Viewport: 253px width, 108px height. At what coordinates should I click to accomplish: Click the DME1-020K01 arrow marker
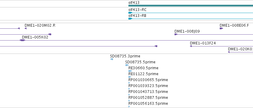point(229,52)
